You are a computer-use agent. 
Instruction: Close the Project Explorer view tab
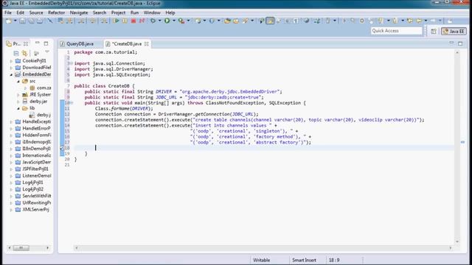[26, 44]
